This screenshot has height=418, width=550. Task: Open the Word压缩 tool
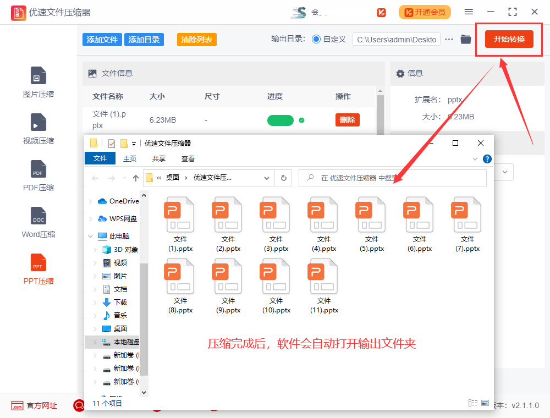point(38,222)
